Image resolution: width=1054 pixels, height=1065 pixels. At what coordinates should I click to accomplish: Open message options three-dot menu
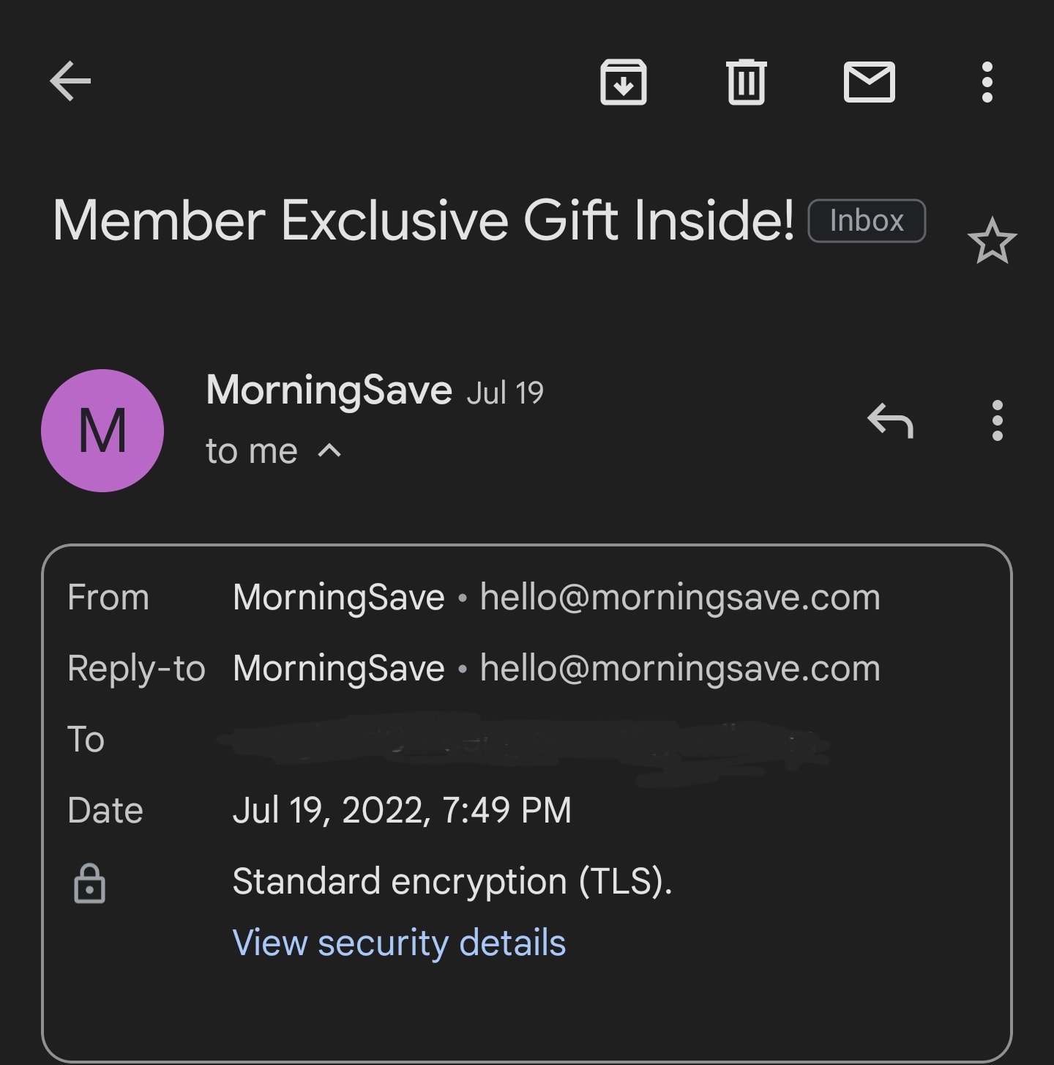click(x=997, y=421)
